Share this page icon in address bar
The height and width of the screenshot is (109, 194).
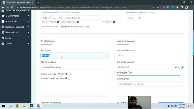(x=153, y=7)
